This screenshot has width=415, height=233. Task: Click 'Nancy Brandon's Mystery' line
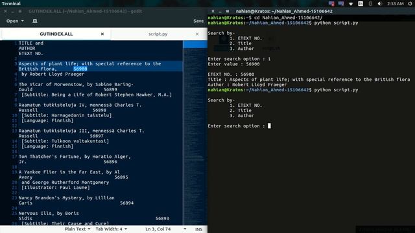click(x=66, y=198)
